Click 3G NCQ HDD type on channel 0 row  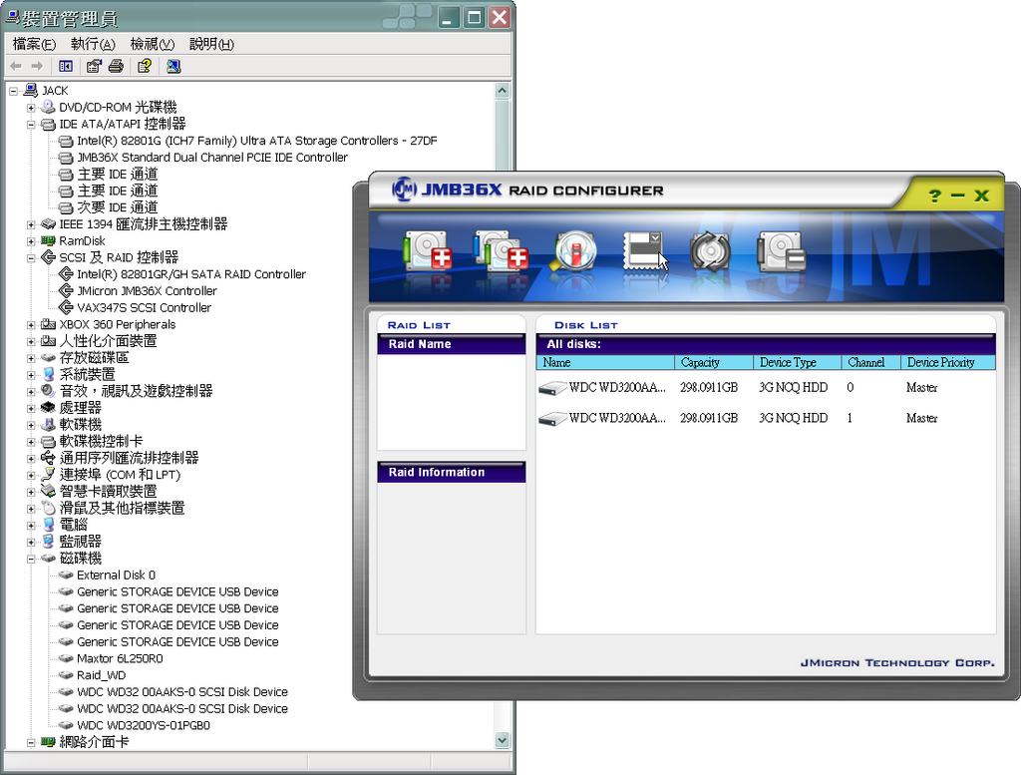pyautogui.click(x=793, y=388)
